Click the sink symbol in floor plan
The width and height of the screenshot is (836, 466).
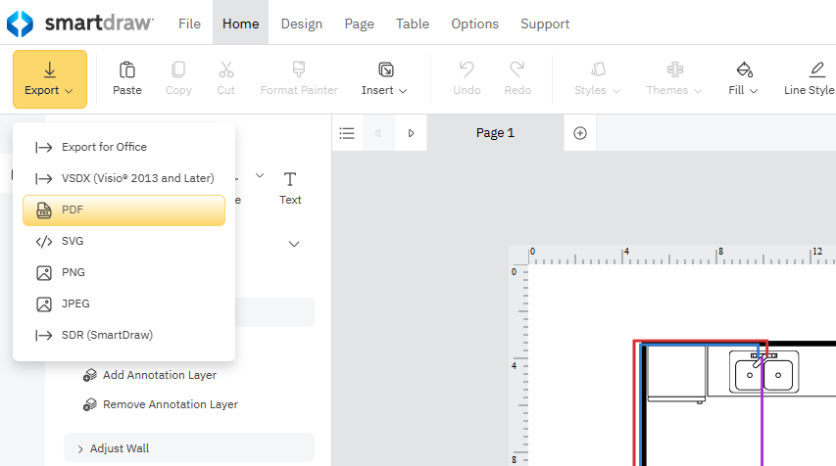click(764, 373)
